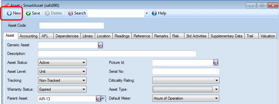Click the Parent Asset search icon
The image size is (279, 104).
(98, 98)
